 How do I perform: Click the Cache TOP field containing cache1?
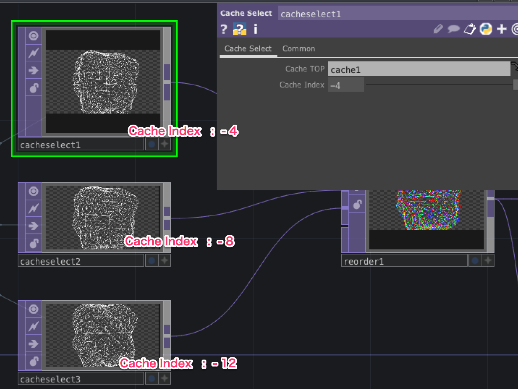coord(419,69)
